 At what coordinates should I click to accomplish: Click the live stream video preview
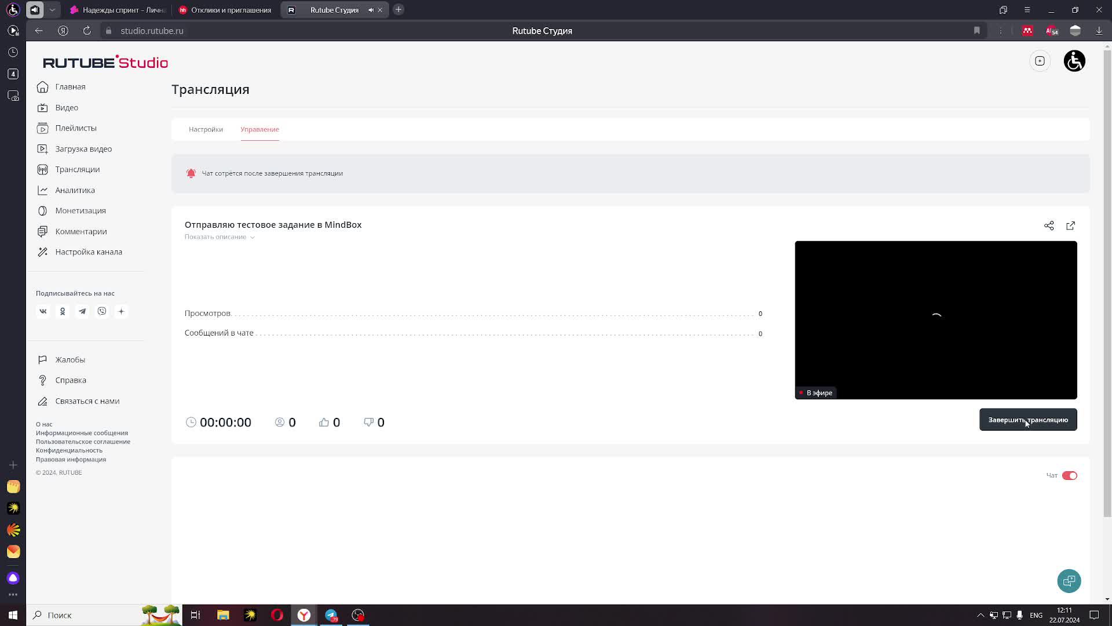pos(935,319)
